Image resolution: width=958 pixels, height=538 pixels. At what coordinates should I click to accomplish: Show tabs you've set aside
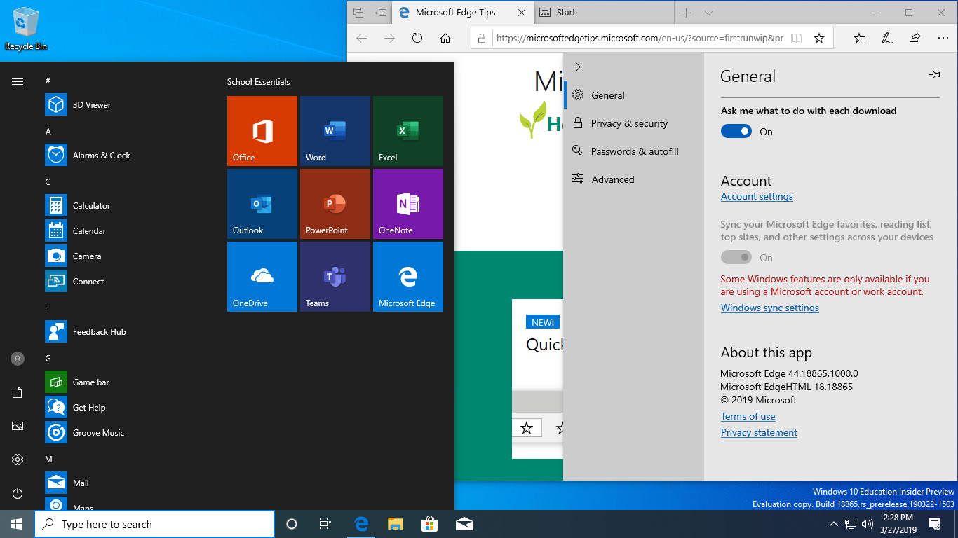tap(358, 13)
